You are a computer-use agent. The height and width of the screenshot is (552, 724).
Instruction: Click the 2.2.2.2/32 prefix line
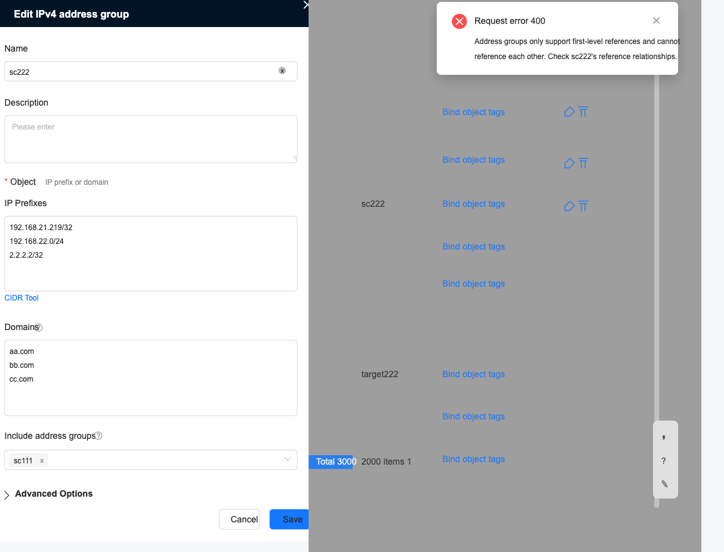pos(26,255)
